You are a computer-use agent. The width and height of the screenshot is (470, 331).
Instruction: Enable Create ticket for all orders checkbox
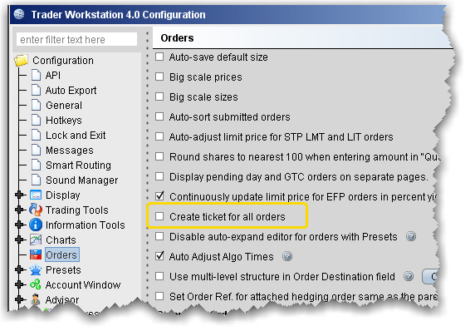[x=159, y=216]
